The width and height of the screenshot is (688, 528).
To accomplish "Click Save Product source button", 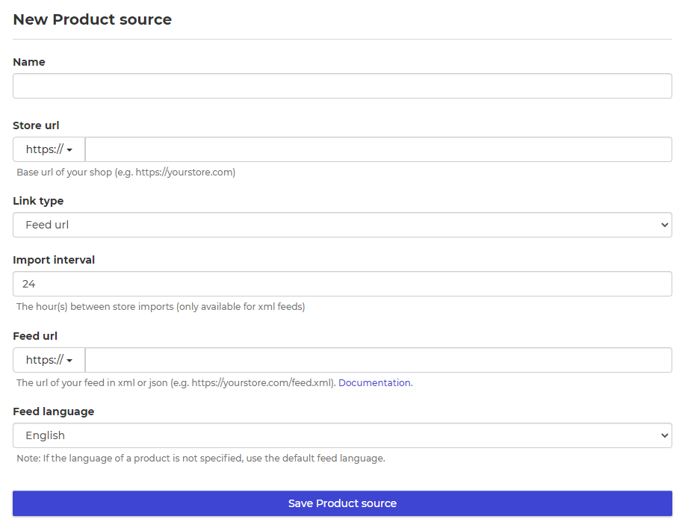I will (342, 503).
